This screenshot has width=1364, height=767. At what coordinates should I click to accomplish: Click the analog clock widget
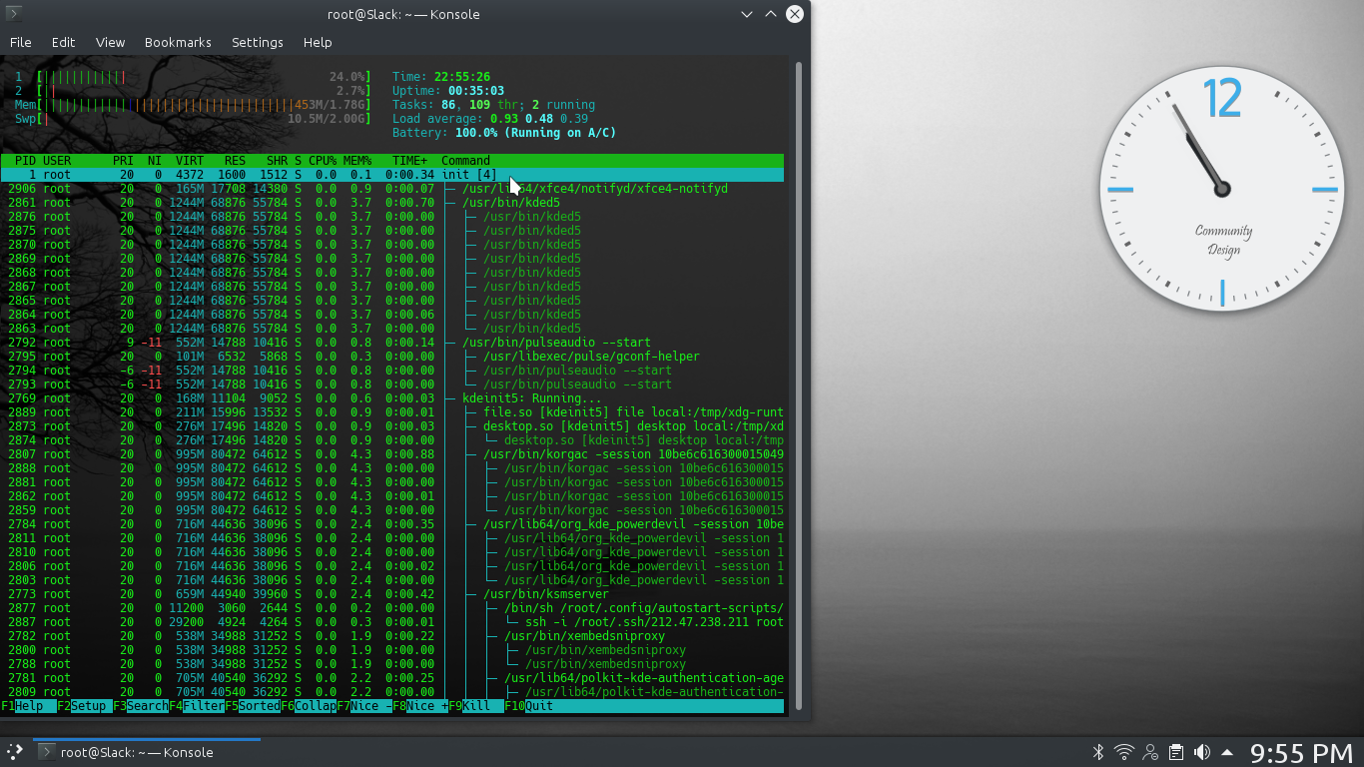(1222, 189)
